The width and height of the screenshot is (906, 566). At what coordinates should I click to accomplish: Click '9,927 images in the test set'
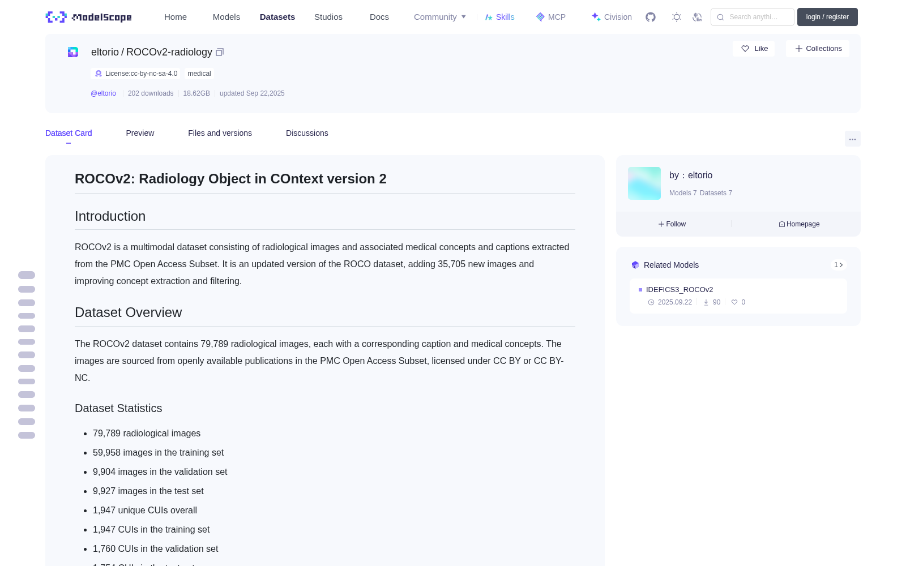coord(148,491)
